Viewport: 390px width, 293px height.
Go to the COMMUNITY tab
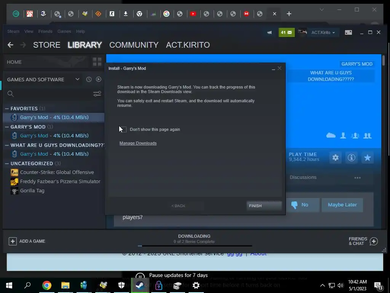click(134, 45)
